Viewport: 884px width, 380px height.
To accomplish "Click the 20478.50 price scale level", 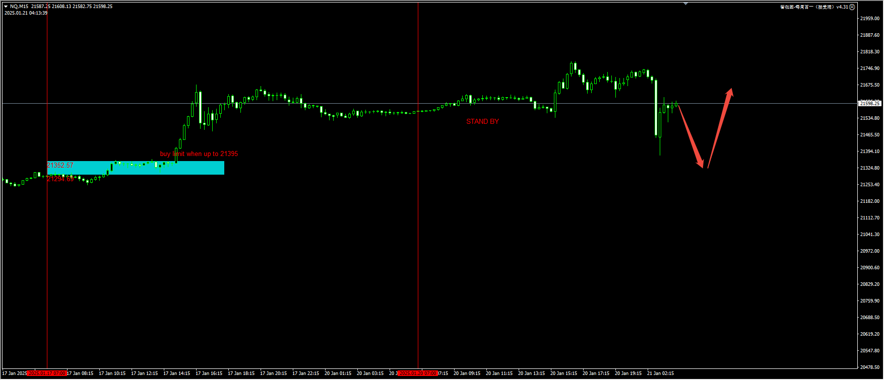I will (x=870, y=367).
